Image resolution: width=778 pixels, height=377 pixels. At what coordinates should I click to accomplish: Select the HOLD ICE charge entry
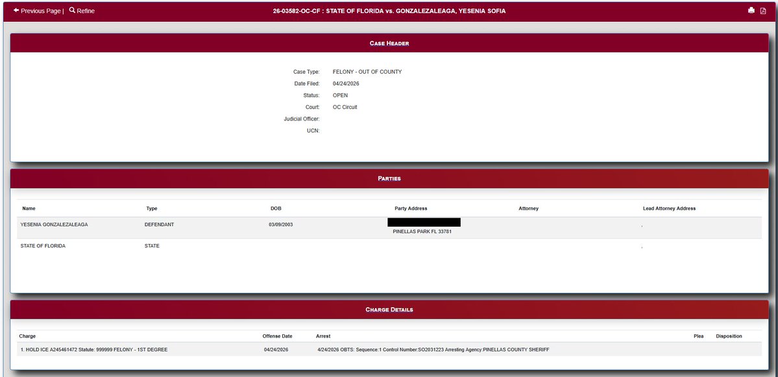(x=94, y=350)
